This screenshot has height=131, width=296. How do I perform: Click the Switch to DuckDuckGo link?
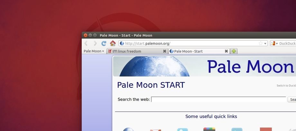[286, 86]
